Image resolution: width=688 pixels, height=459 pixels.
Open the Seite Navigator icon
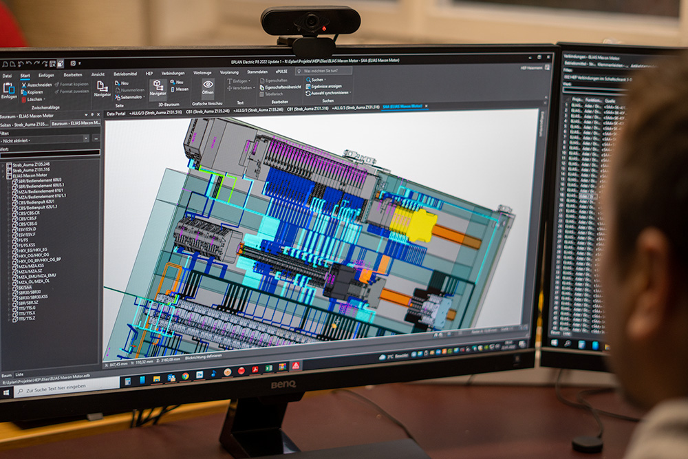(x=103, y=86)
